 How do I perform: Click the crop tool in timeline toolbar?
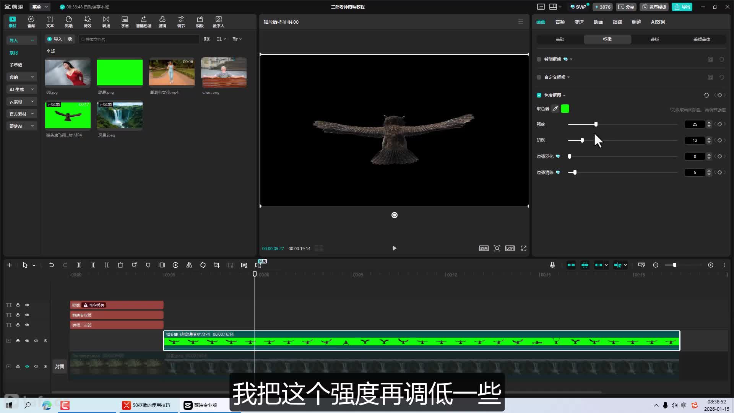[217, 265]
